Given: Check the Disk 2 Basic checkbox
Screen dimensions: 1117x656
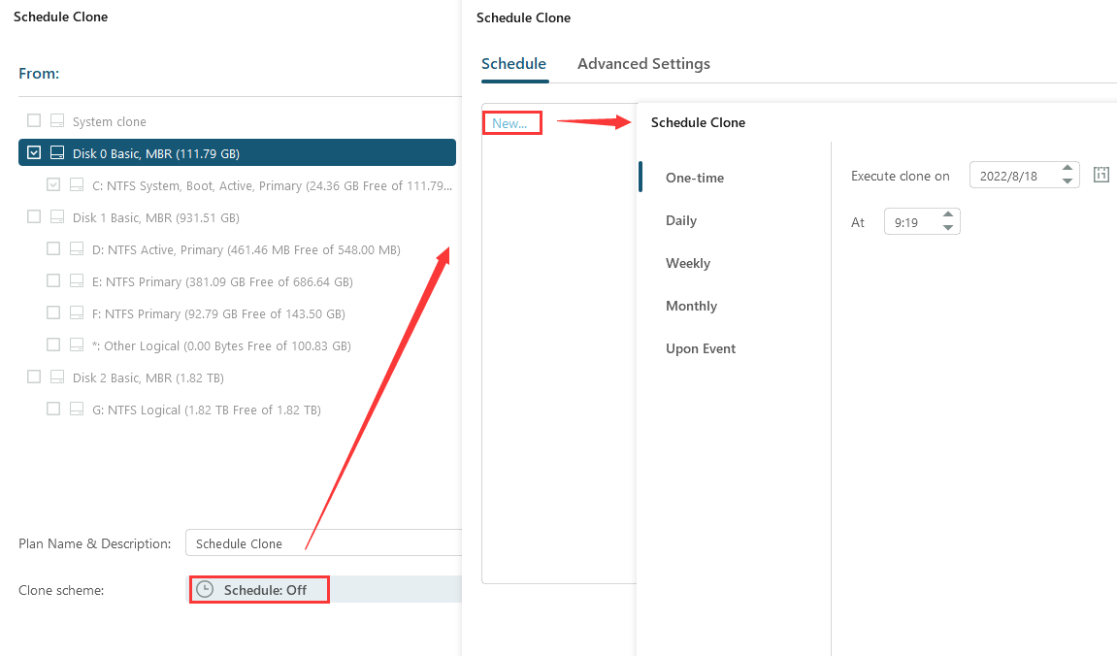Looking at the screenshot, I should (x=34, y=377).
